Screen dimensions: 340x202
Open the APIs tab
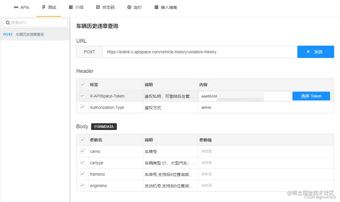pos(21,7)
